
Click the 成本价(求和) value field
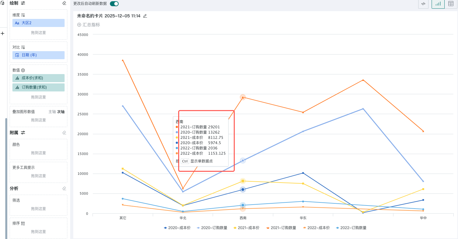pos(39,78)
